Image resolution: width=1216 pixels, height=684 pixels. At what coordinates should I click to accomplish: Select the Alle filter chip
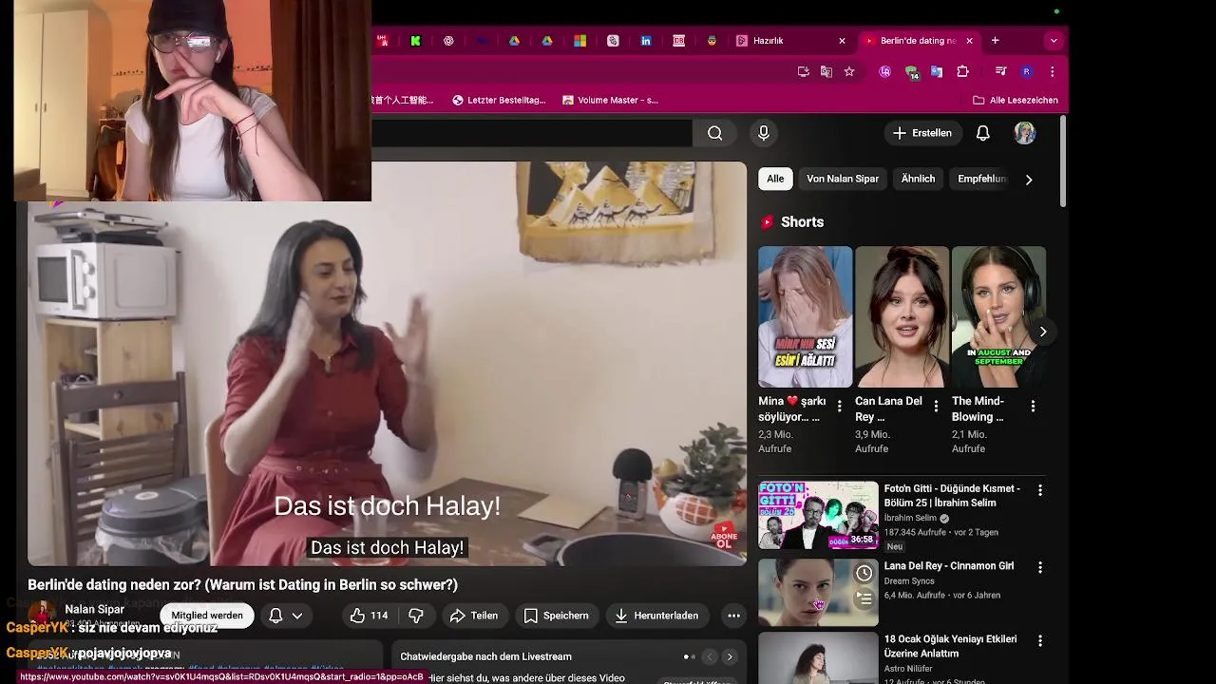(775, 179)
